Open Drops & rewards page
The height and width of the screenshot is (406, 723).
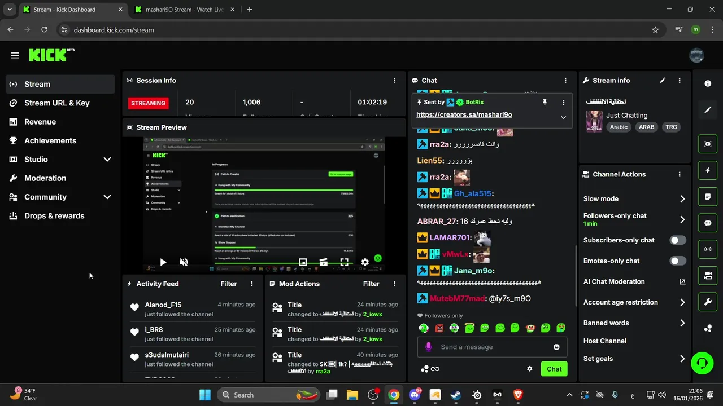click(x=60, y=215)
